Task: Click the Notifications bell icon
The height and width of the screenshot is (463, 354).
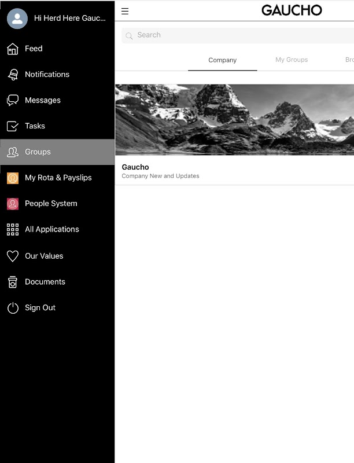Action: (13, 75)
